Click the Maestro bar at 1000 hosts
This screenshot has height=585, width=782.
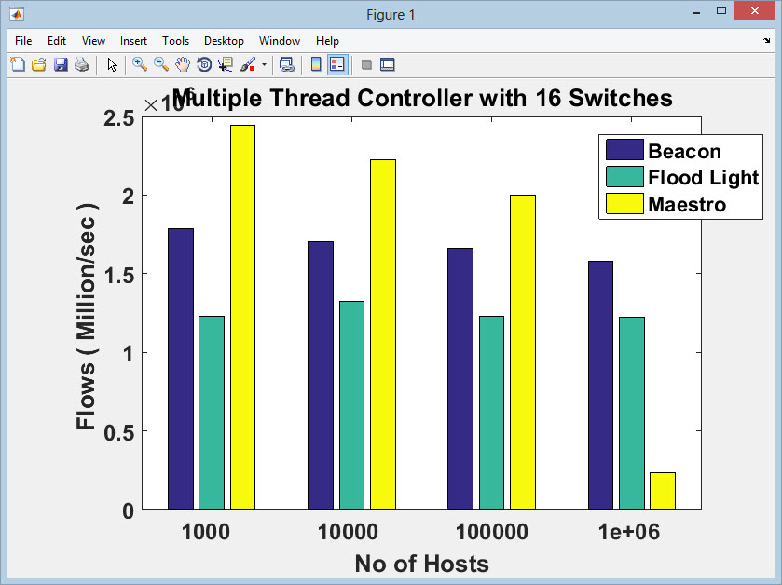click(x=242, y=317)
